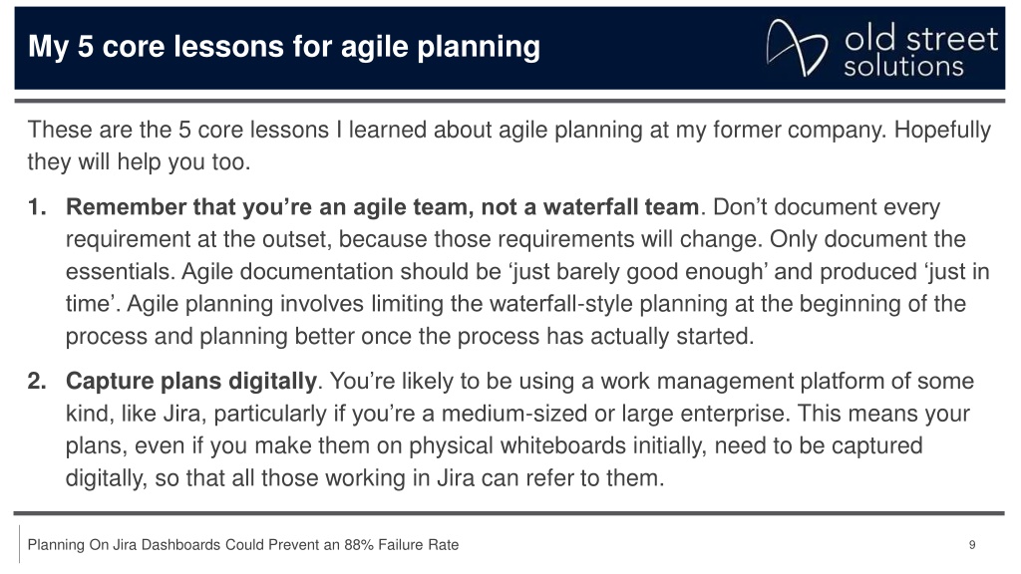Click 'they will help you too' line
Image resolution: width=1021 pixels, height=574 pixels.
click(139, 161)
